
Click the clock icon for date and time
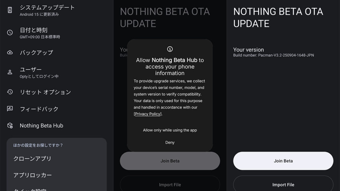tap(10, 32)
